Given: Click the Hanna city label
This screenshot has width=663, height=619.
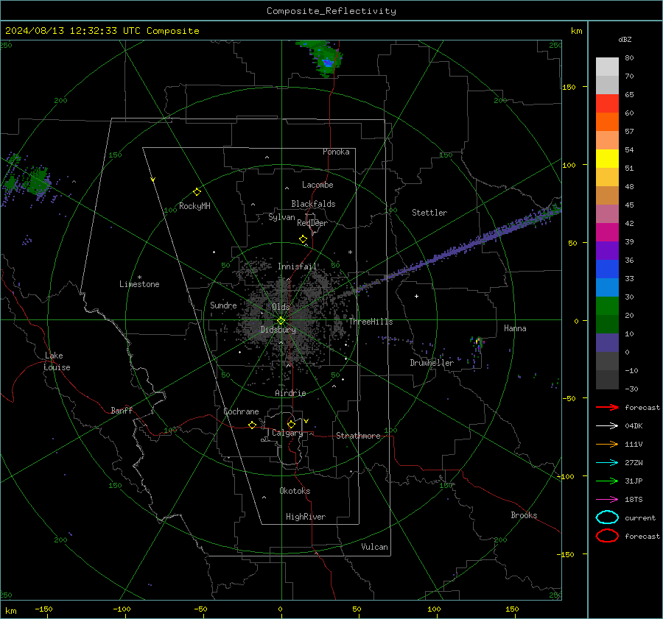Looking at the screenshot, I should (515, 328).
